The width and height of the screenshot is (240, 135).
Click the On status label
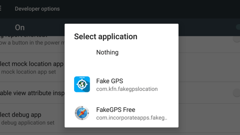pos(20,28)
